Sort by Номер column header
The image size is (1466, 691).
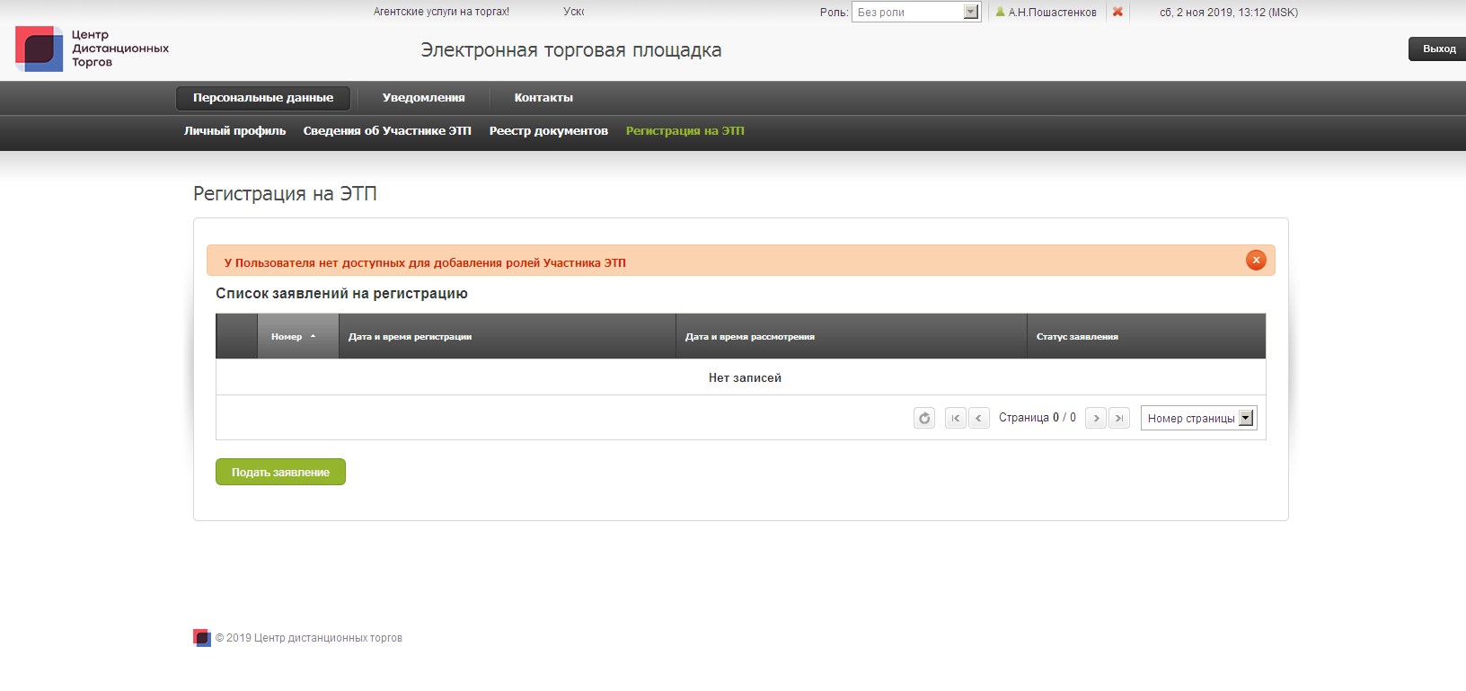click(287, 336)
